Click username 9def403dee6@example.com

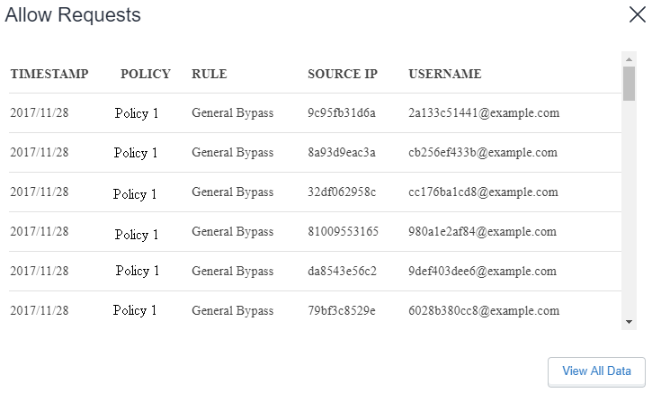(x=482, y=272)
